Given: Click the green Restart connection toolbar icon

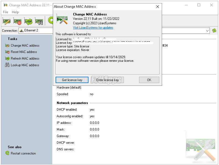Looking at the screenshot, I should pyautogui.click(x=50, y=21).
